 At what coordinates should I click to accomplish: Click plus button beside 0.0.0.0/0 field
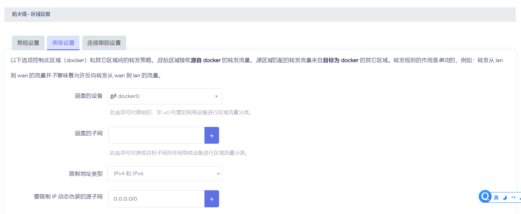212,199
